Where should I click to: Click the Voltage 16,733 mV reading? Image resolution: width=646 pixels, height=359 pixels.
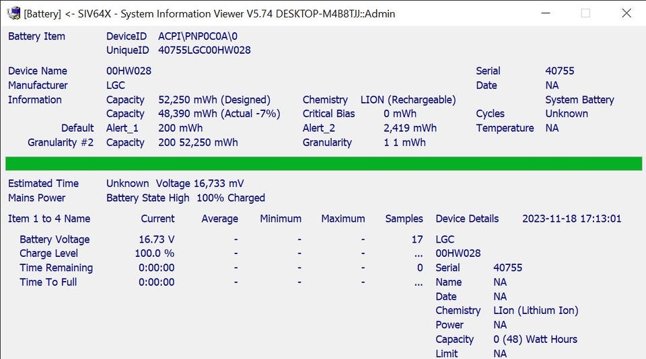(199, 184)
